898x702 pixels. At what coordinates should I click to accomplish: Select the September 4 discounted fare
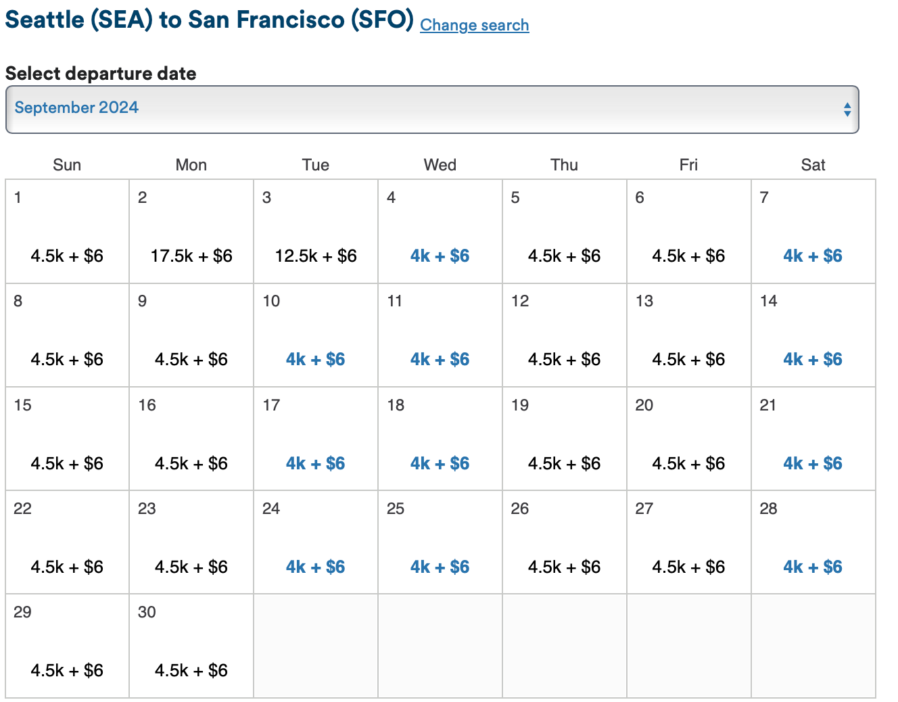[440, 256]
